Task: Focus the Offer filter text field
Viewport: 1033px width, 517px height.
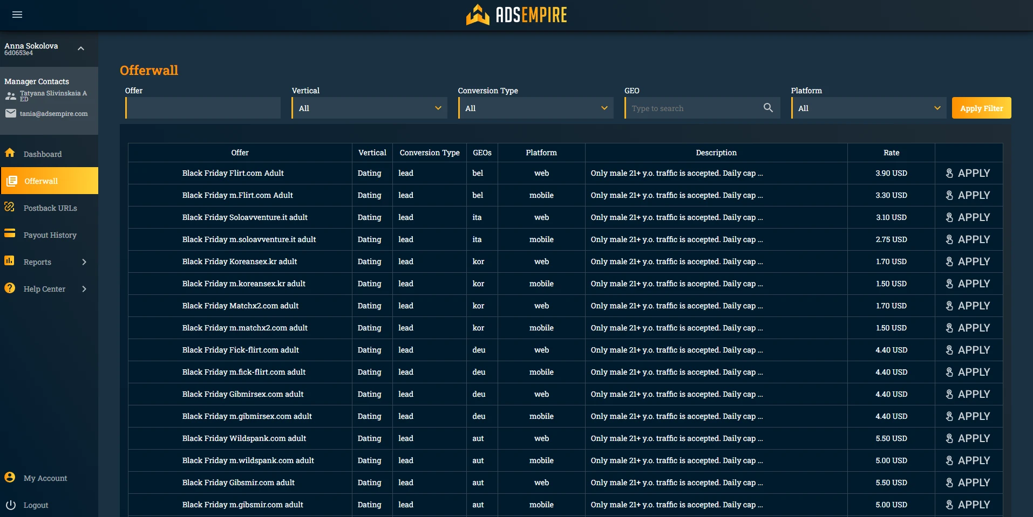Action: 203,108
